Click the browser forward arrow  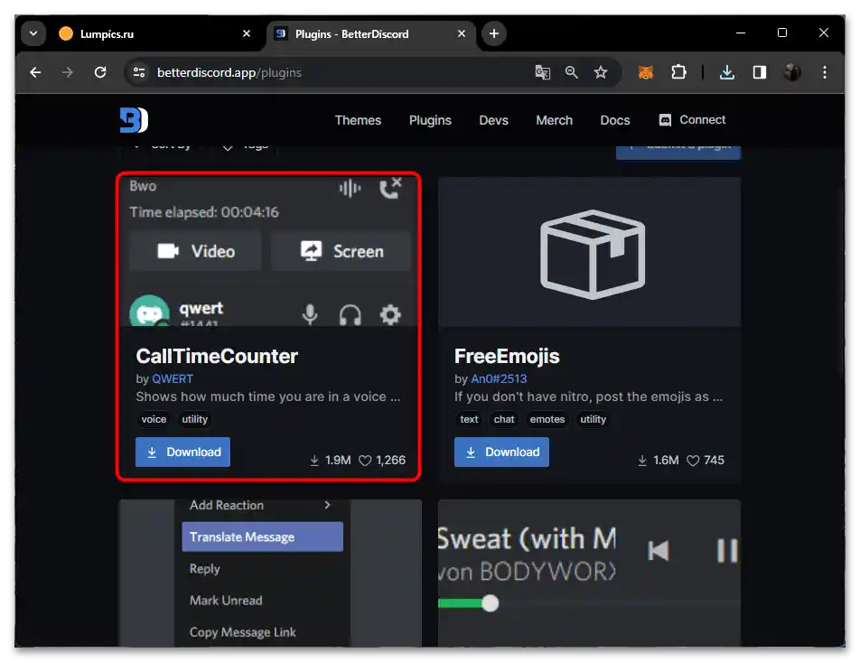point(68,72)
